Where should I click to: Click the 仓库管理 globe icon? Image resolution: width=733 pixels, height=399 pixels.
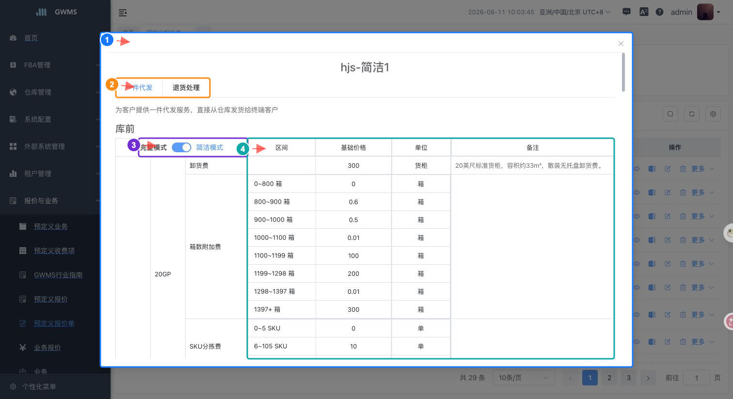(x=13, y=92)
